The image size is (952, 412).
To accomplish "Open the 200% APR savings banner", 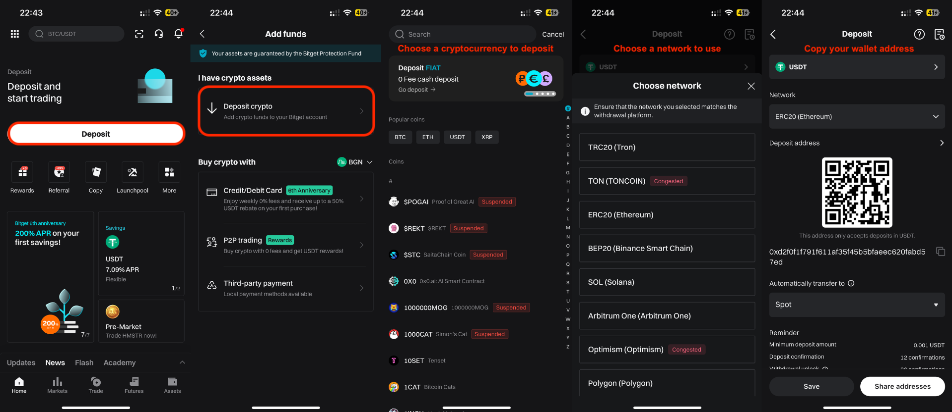I will [x=51, y=277].
